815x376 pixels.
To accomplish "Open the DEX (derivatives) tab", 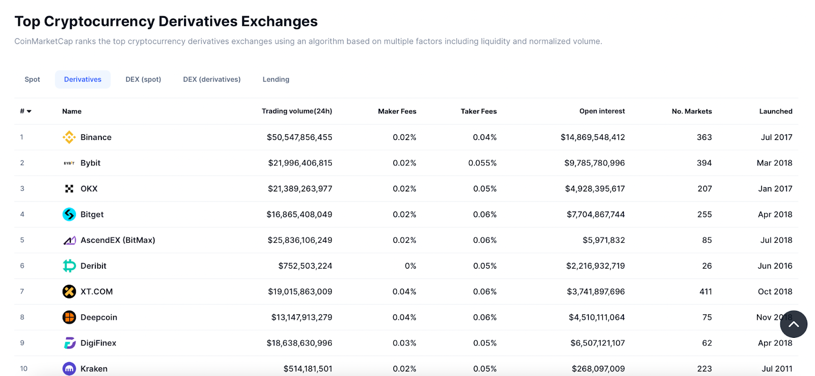I will 212,79.
